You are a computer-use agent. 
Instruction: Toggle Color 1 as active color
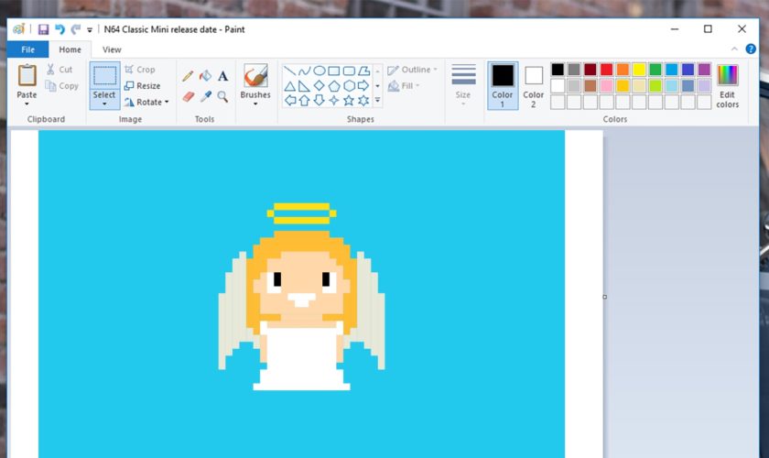pos(503,86)
